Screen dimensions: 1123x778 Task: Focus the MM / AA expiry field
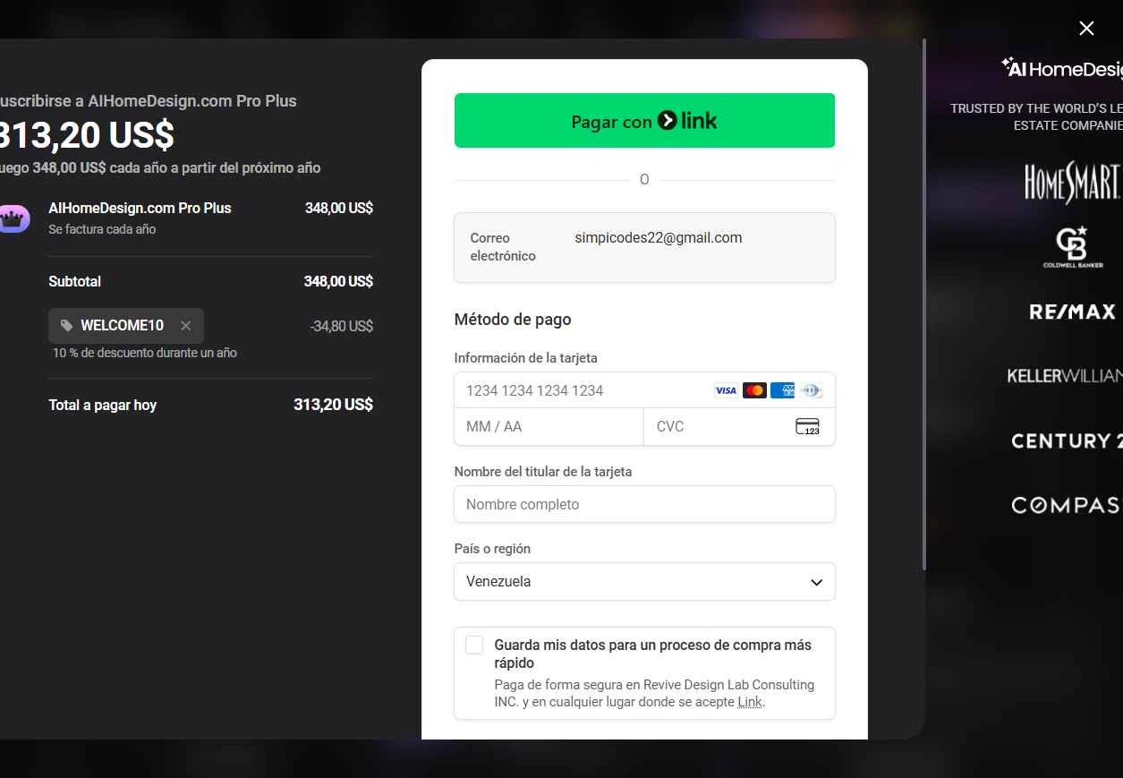pos(549,426)
